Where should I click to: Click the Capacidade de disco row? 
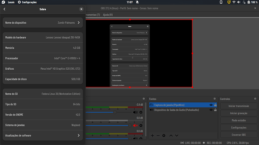coord(43,79)
